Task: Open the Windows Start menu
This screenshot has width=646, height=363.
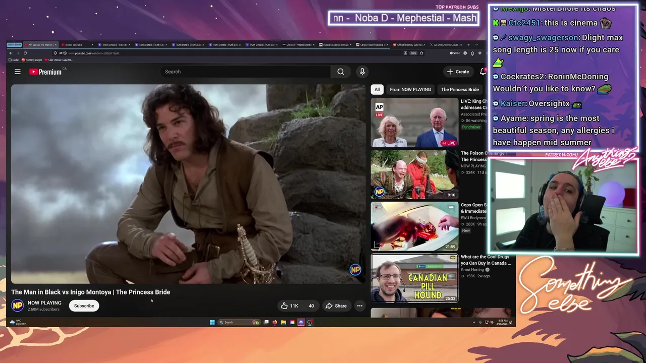Action: pyautogui.click(x=212, y=322)
